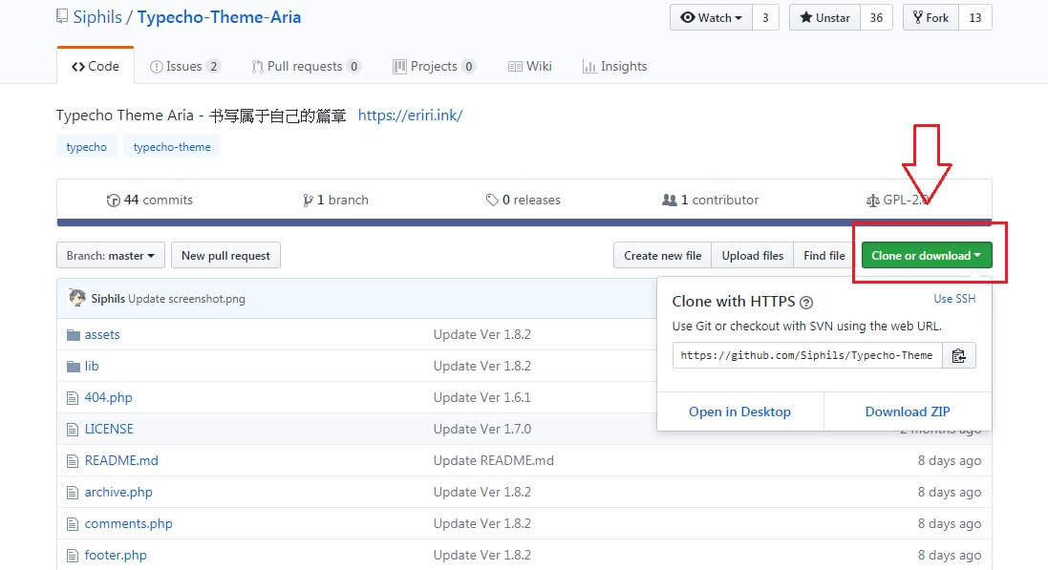Open the Branch: master dropdown
Image resolution: width=1048 pixels, height=570 pixels.
tap(110, 255)
